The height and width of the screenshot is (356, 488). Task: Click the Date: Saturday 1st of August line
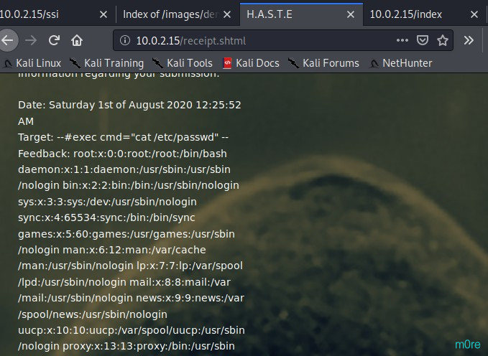(129, 105)
